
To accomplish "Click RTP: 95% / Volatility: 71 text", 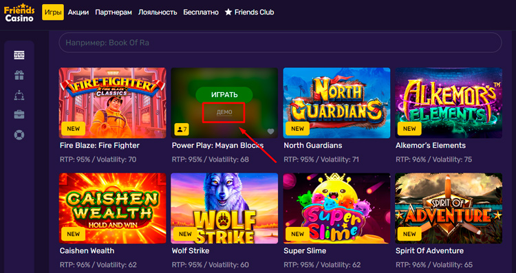I will pos(321,160).
